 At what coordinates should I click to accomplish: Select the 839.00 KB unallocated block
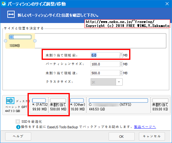click(160, 105)
